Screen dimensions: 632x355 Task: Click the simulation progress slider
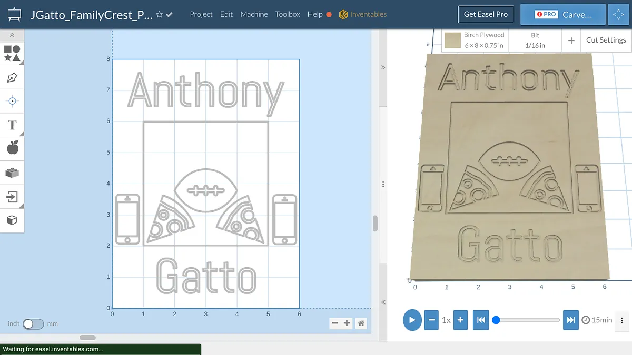pos(527,320)
